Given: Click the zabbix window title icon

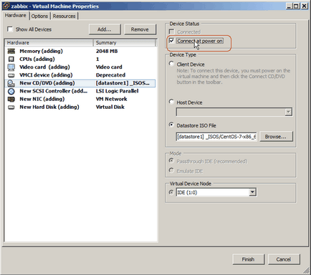Looking at the screenshot, I should click(6, 6).
